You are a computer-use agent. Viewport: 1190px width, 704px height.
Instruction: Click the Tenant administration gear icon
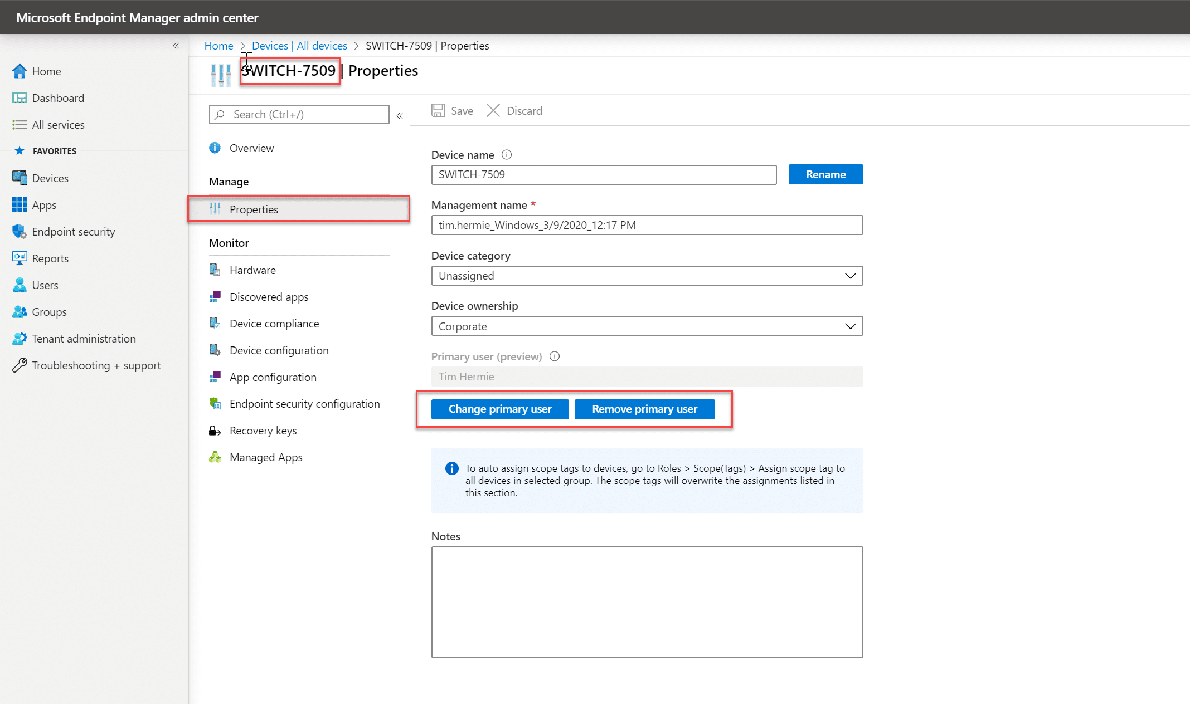tap(20, 339)
